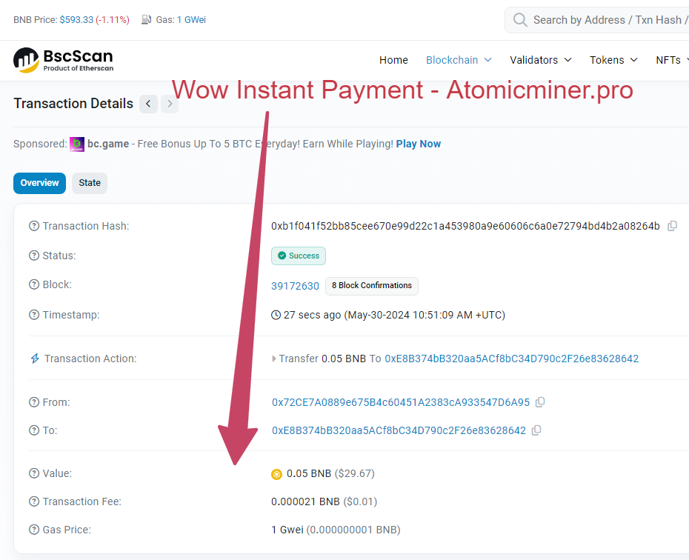The image size is (689, 560).
Task: Click the Block help icon
Action: click(x=34, y=284)
